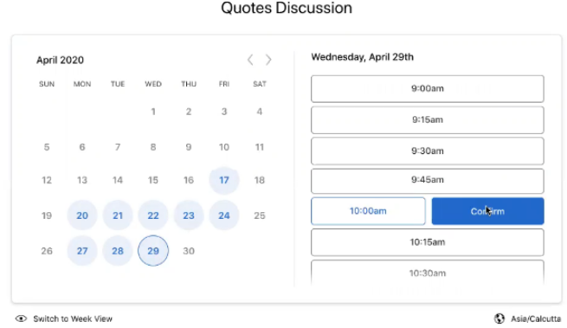Click the unavailable date 10
Image resolution: width=567 pixels, height=328 pixels.
point(224,147)
